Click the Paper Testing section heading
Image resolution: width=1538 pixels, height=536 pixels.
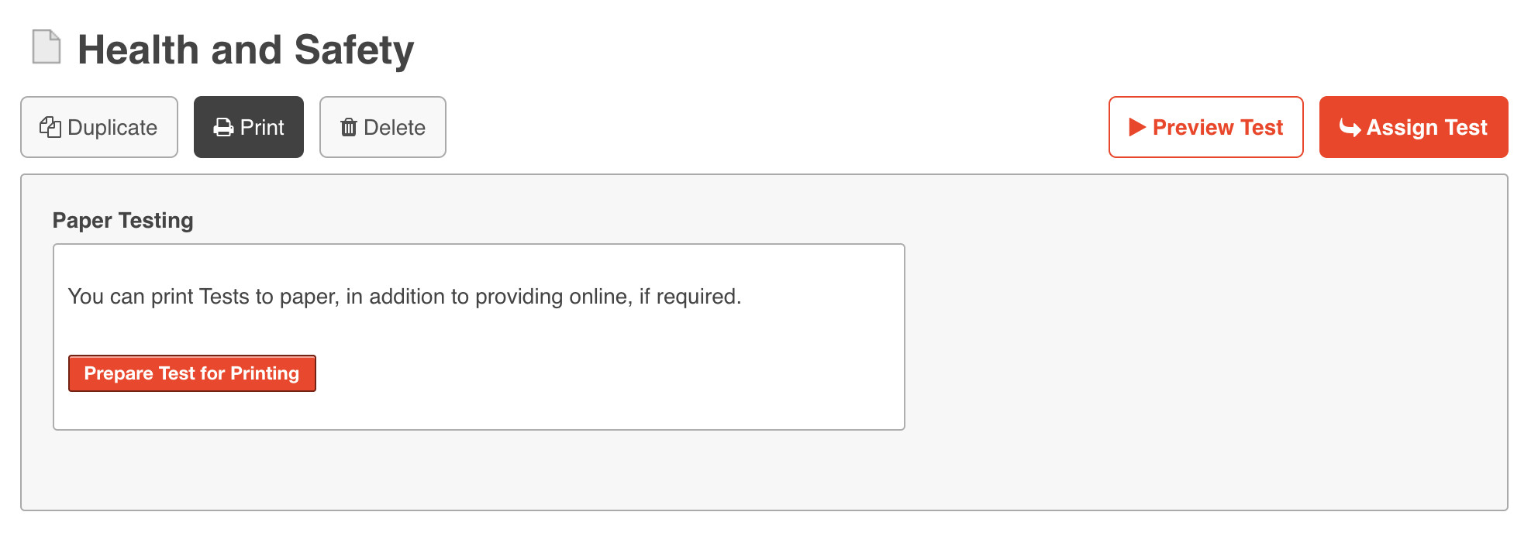point(122,221)
